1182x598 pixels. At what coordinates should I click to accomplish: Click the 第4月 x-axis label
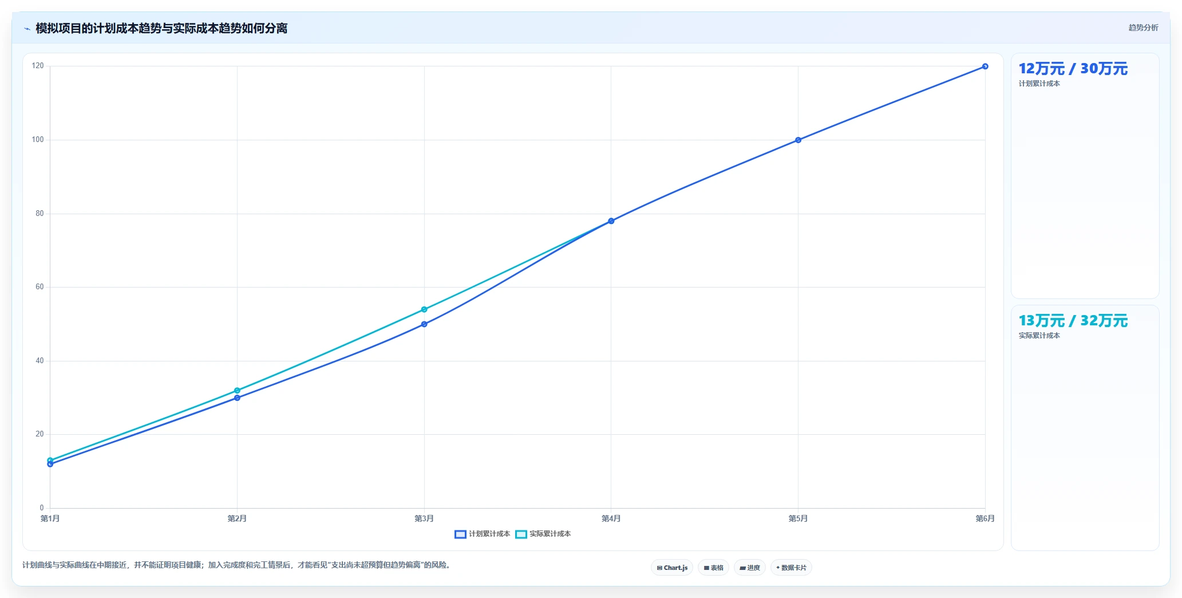point(611,518)
